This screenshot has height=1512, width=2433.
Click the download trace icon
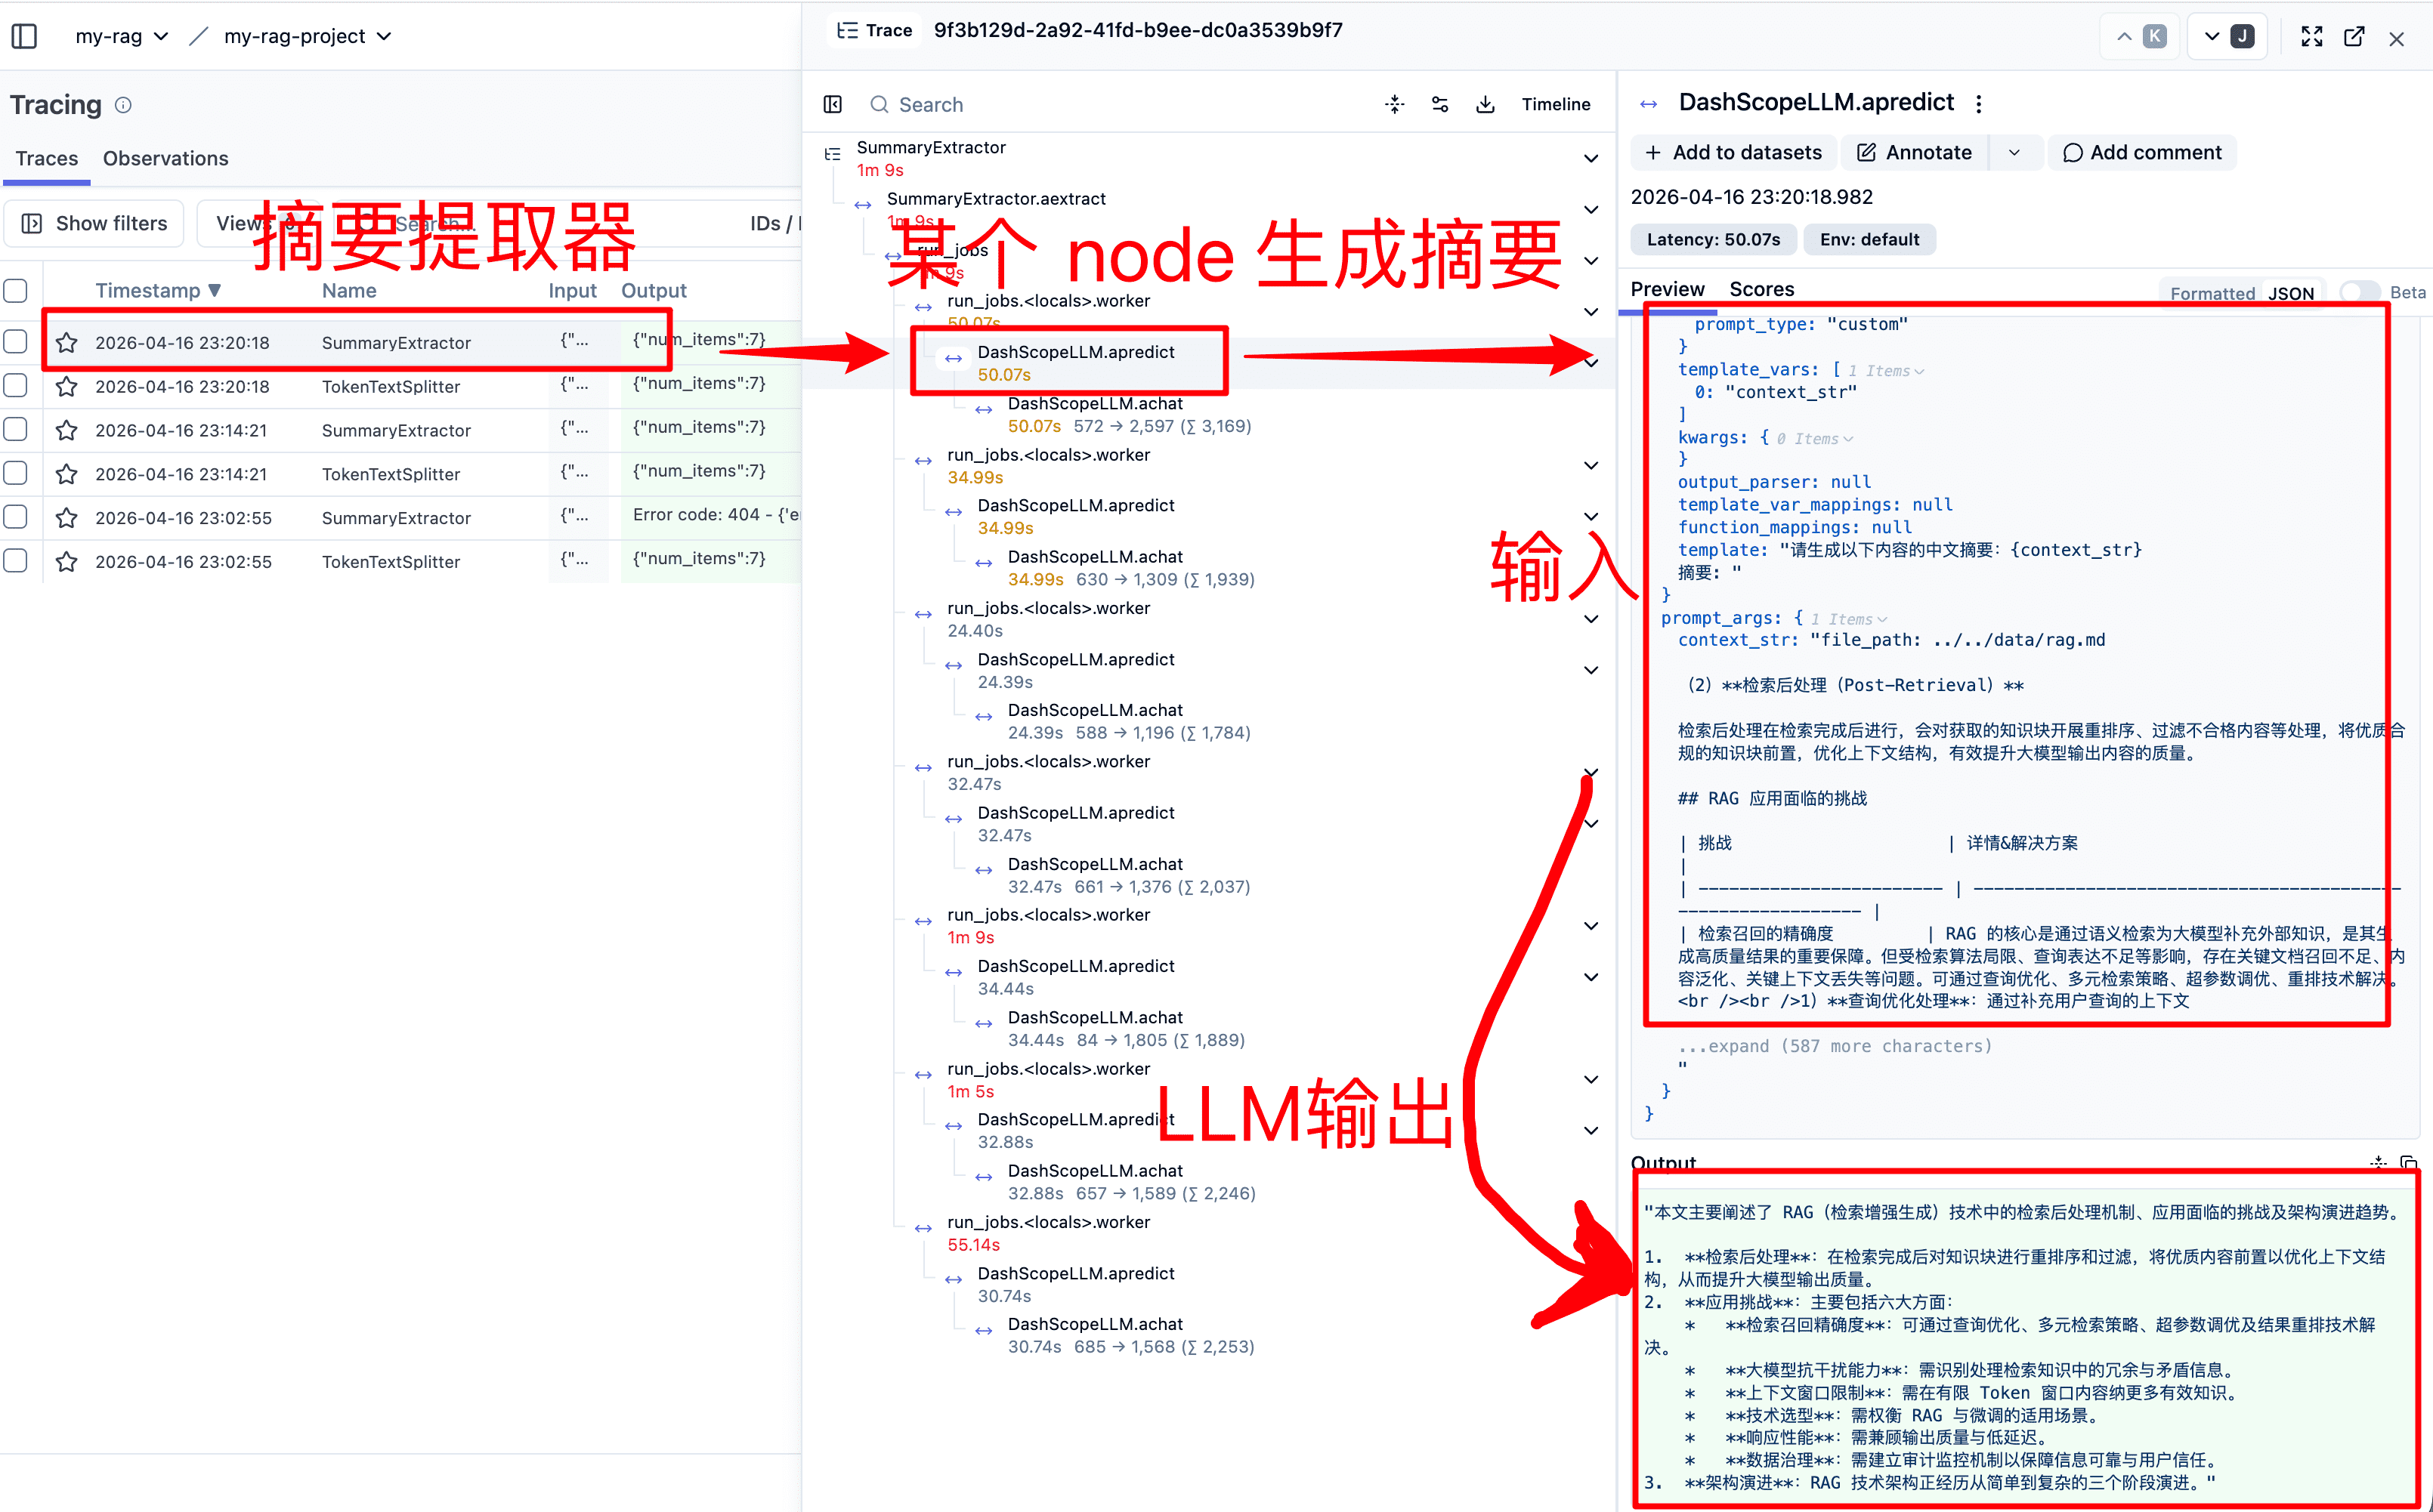(1485, 104)
